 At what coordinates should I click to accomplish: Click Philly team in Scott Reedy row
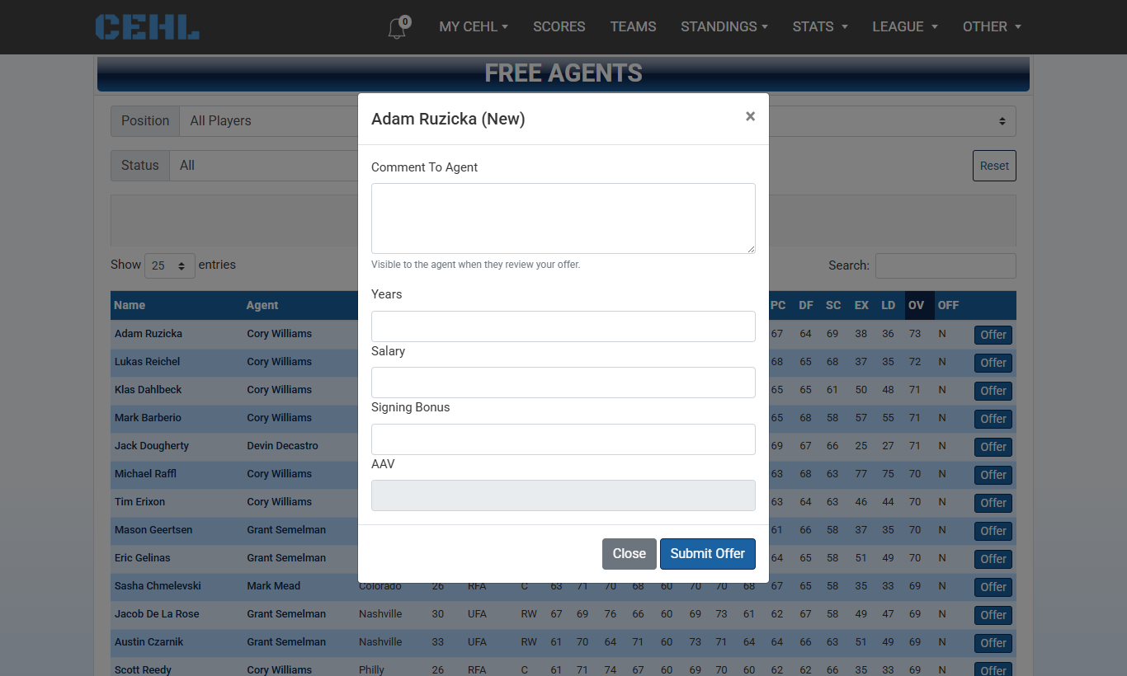pos(372,669)
